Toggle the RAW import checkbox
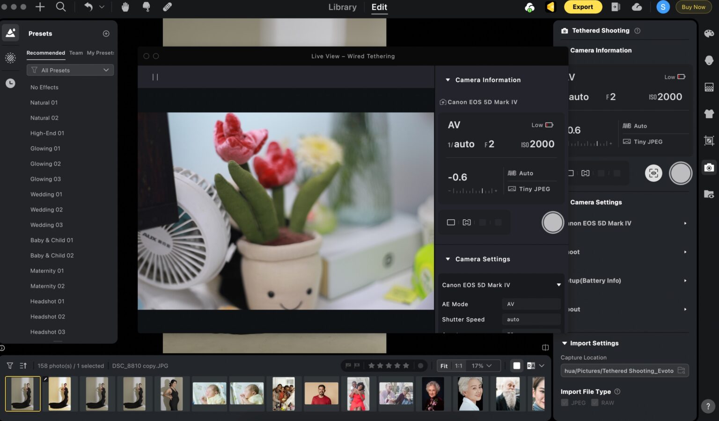Image resolution: width=719 pixels, height=421 pixels. [594, 403]
